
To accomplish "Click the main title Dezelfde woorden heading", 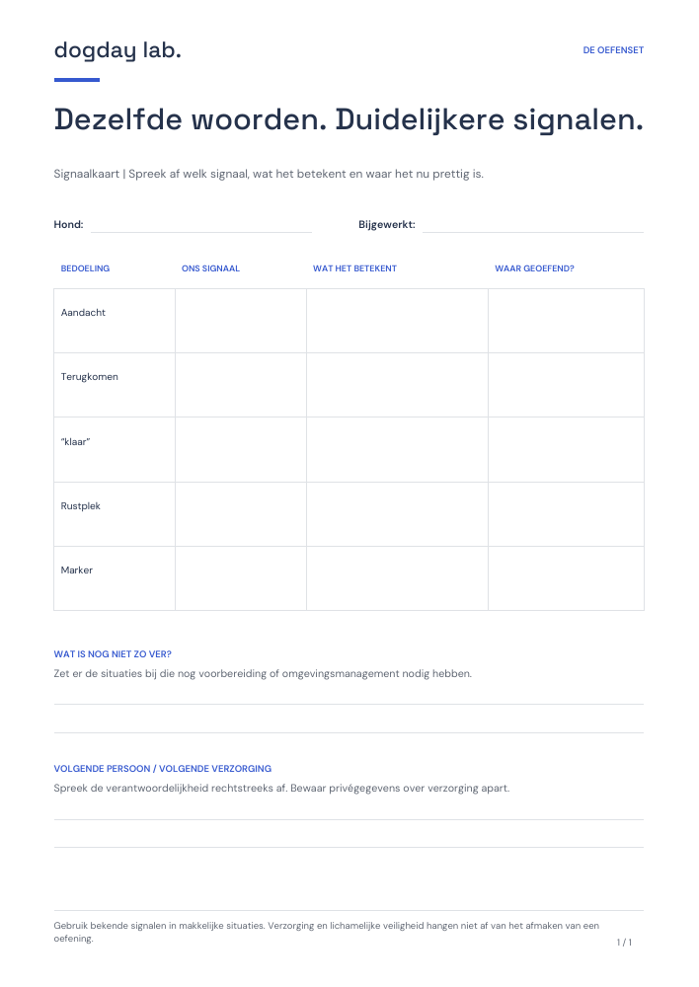I will [x=349, y=119].
